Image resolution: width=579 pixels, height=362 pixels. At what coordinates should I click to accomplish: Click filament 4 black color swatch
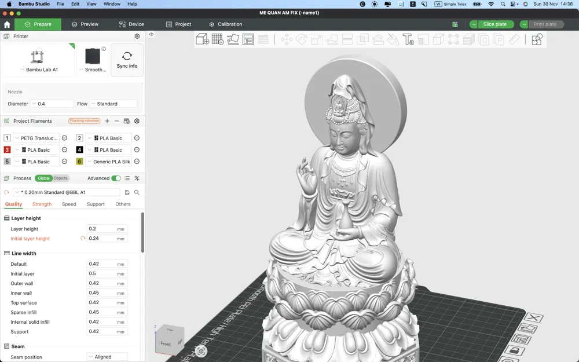(x=79, y=150)
